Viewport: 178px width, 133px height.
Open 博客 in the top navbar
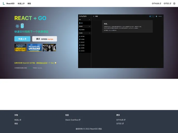(29, 4)
